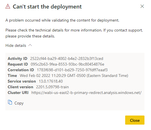Select Activity ID value 2522cf44-ba29-4002-b4e2-2832b3f13ced
Viewport: 151px width, 130px height.
[x=67, y=58]
